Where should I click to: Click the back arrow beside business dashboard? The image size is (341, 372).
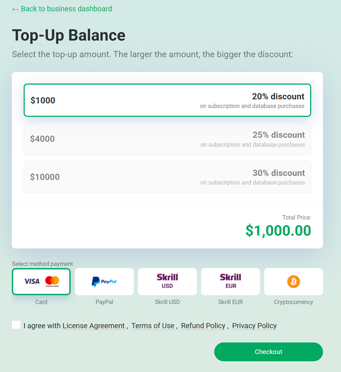pos(15,9)
